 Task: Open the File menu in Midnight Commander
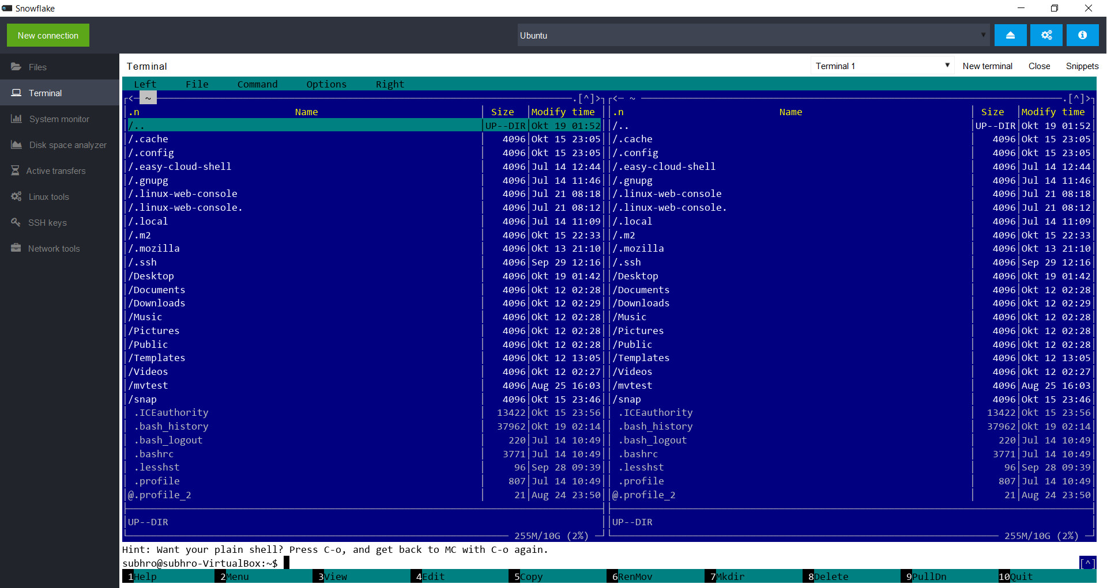(x=197, y=84)
